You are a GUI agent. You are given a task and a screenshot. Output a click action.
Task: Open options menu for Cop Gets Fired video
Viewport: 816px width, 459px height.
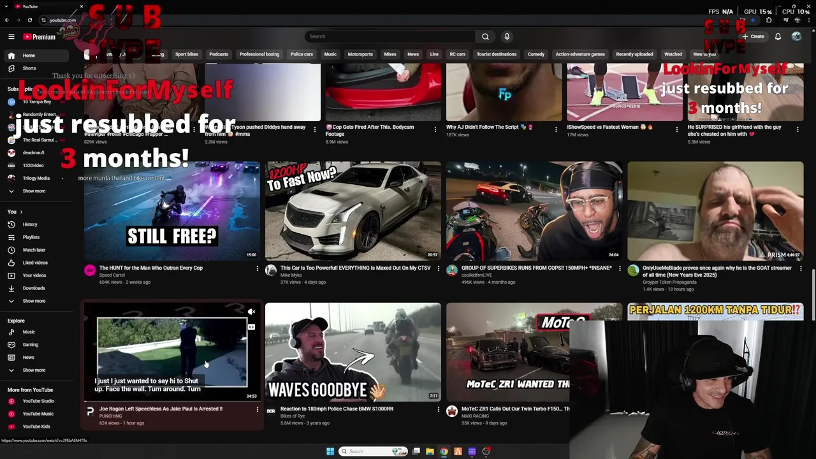(x=435, y=129)
